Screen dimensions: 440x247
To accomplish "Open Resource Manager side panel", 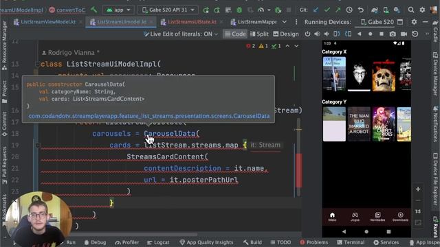I will 4,45.
